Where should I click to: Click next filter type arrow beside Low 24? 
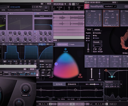(x=51, y=16)
